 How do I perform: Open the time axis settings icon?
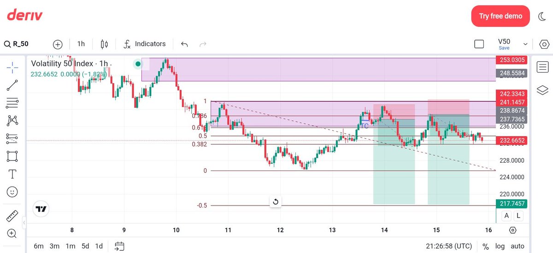(x=513, y=230)
